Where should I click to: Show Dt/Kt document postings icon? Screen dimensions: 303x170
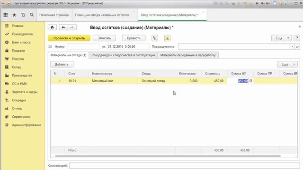155,38
